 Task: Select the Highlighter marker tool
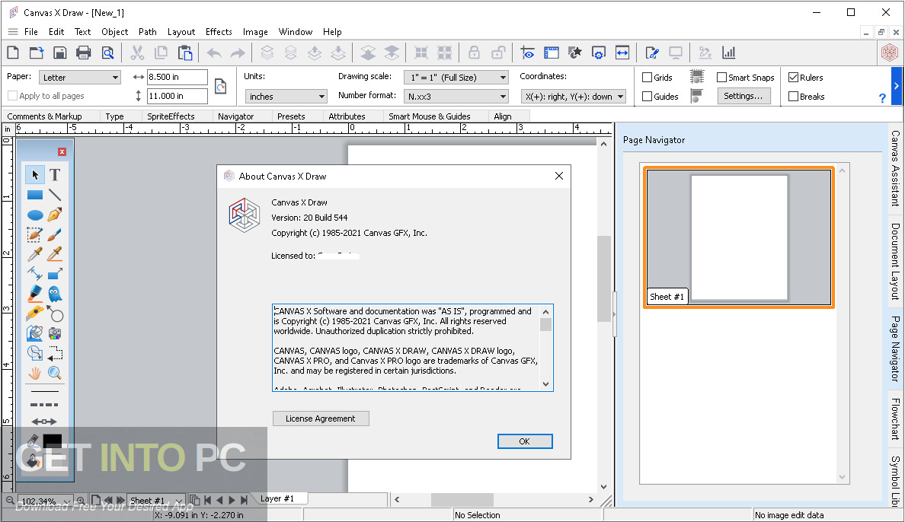click(x=35, y=294)
